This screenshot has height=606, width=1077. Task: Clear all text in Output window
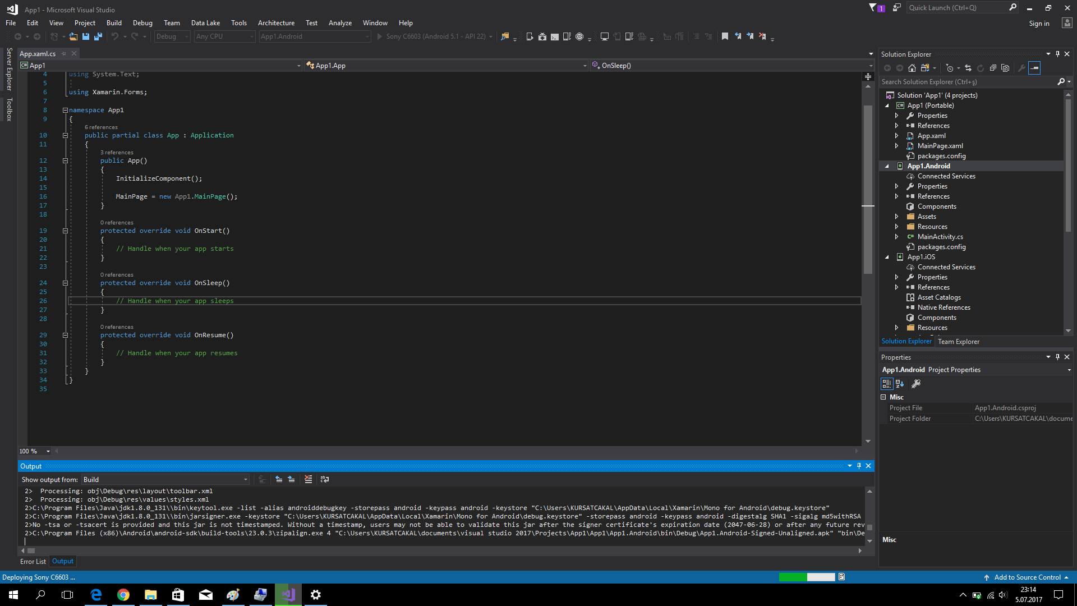point(308,479)
